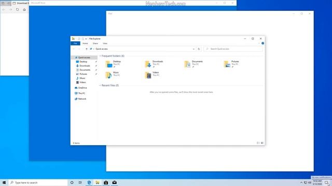The image size is (332, 186).
Task: Switch to details view in status bar
Action: 258,143
